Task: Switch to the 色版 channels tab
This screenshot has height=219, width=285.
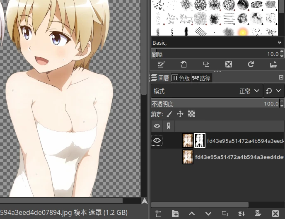Action: pos(181,78)
